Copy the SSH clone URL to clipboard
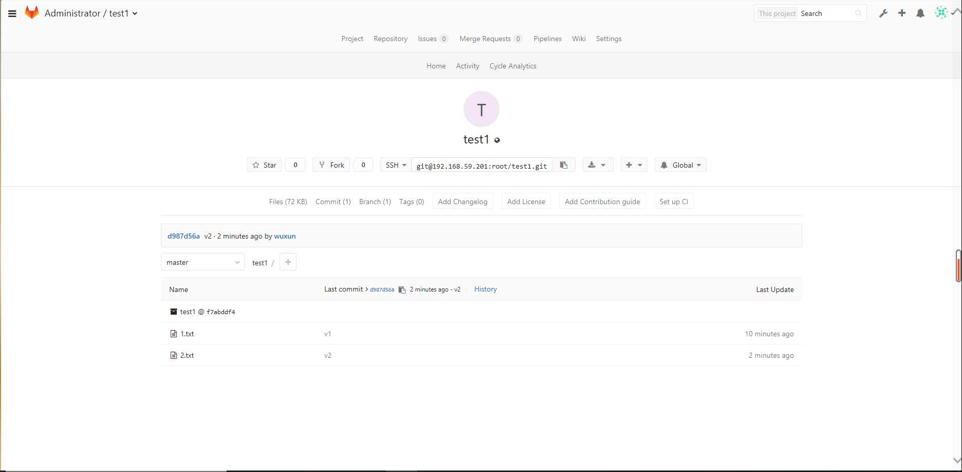This screenshot has height=472, width=962. 564,165
